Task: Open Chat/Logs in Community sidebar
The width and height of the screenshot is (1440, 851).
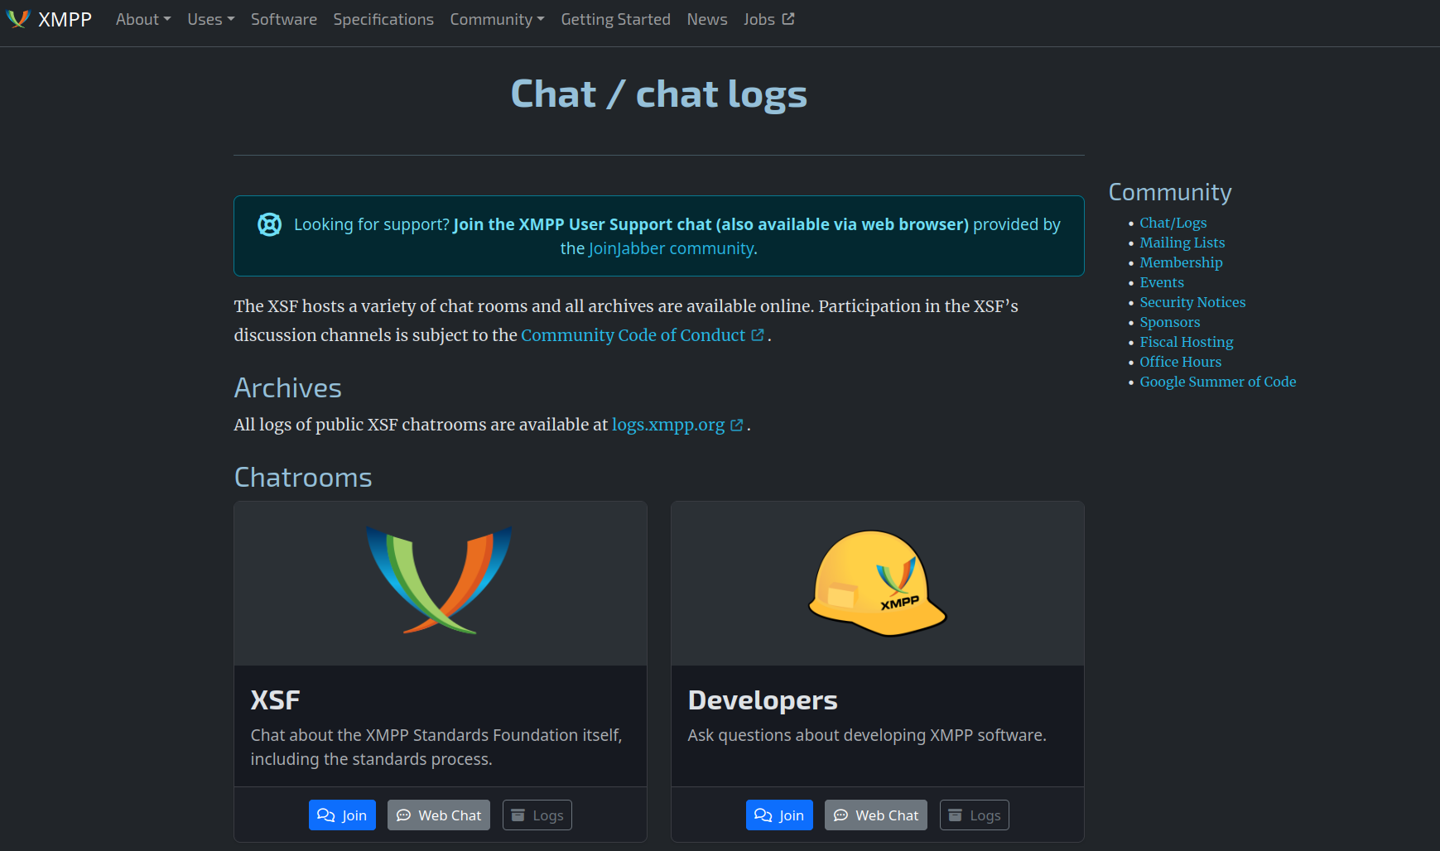Action: 1173,223
